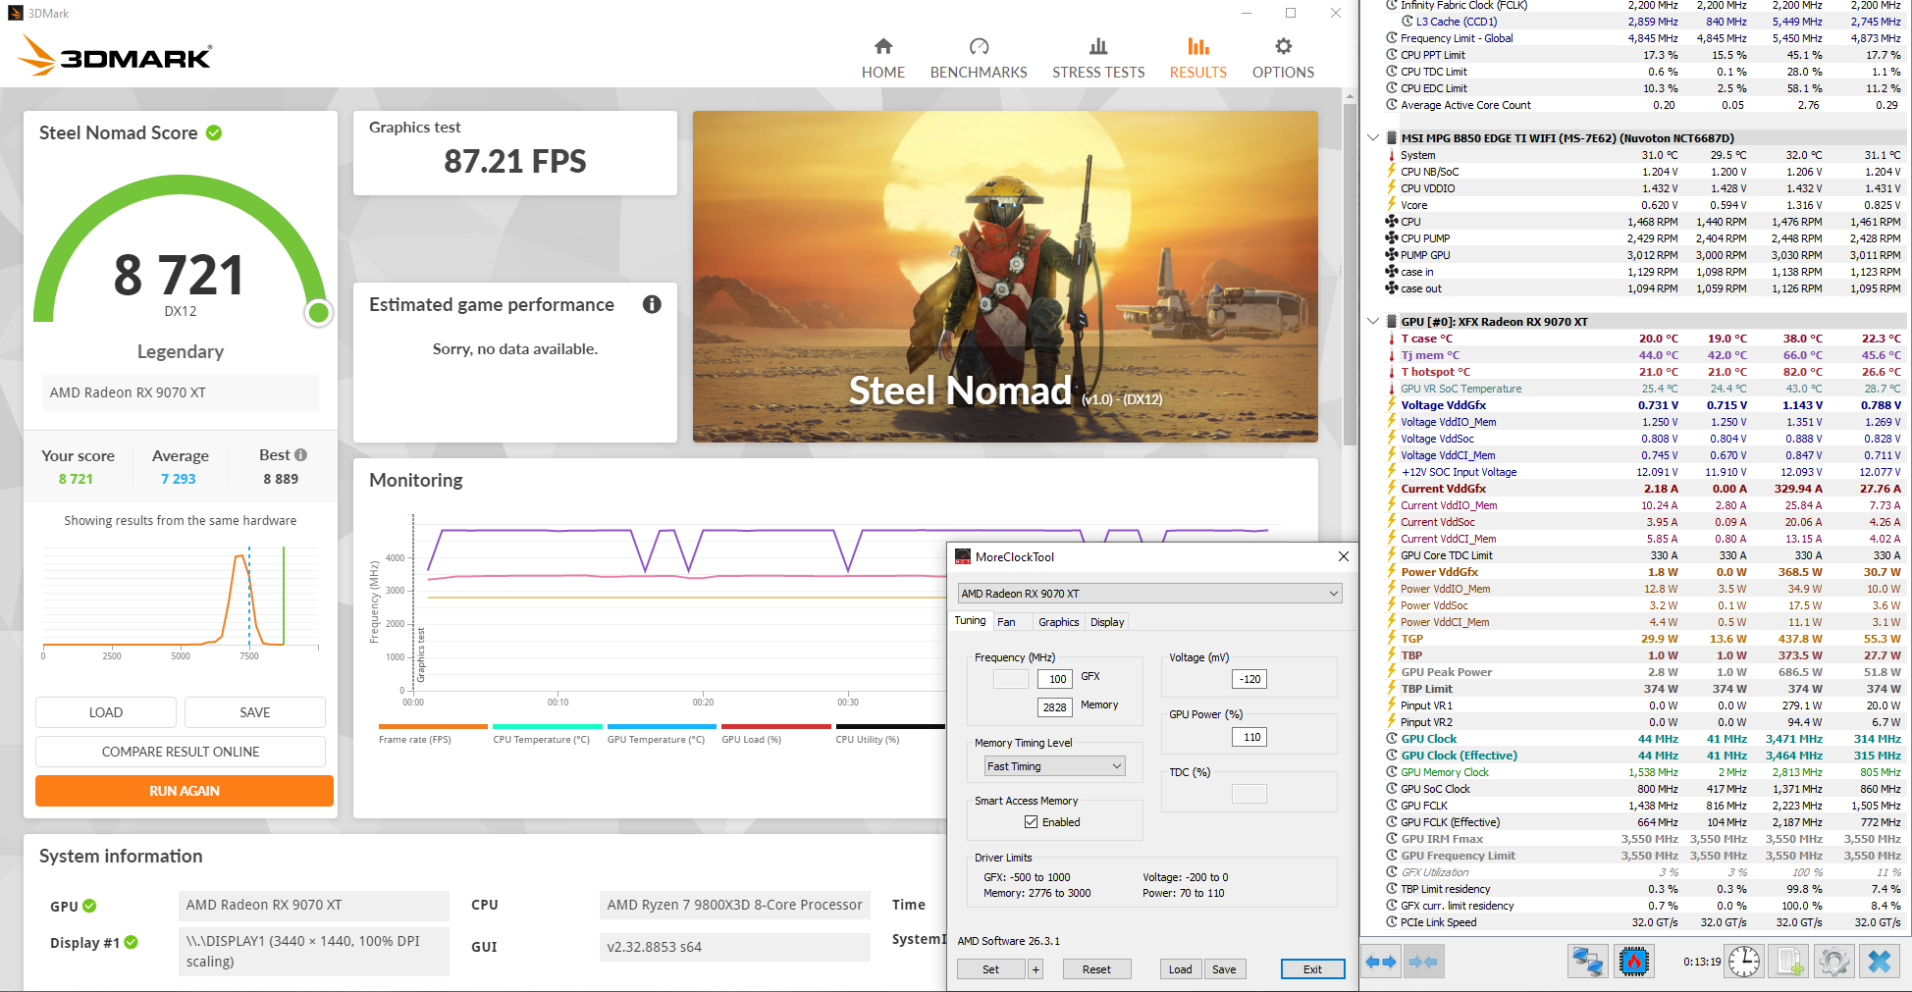Toggle the GPU Load (%) legend series
This screenshot has width=1912, height=992.
pos(776,733)
